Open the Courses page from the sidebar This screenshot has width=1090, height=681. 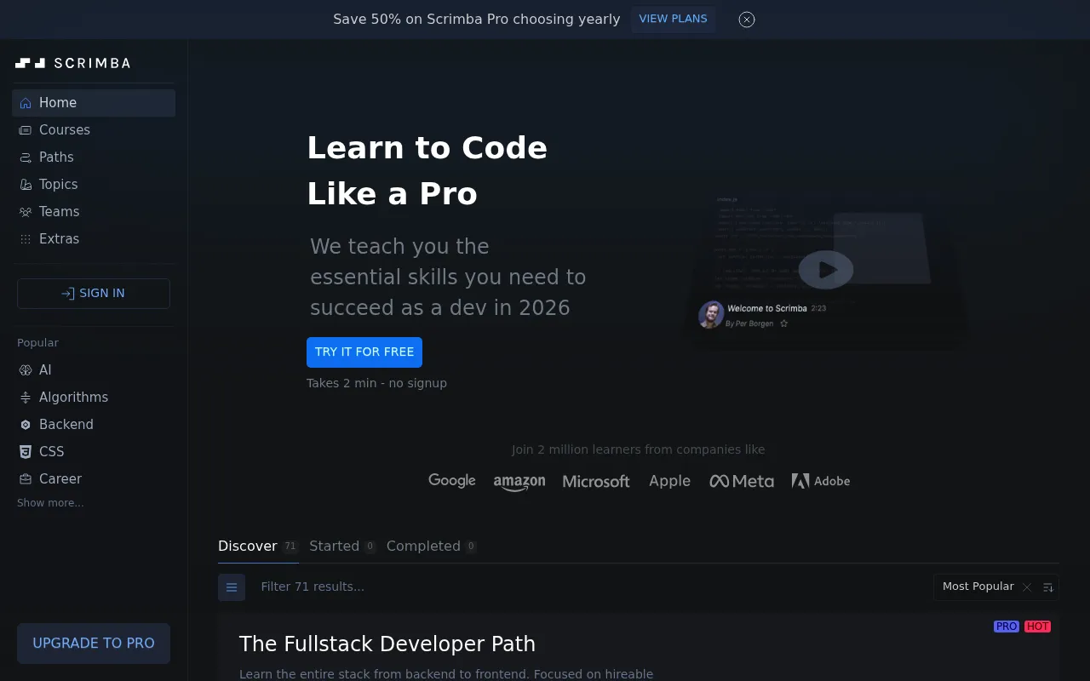pos(94,130)
